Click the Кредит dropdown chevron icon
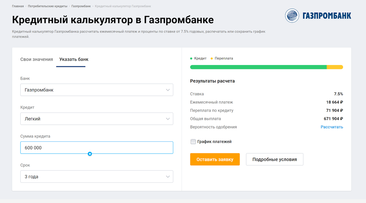The image size is (366, 203). [168, 119]
